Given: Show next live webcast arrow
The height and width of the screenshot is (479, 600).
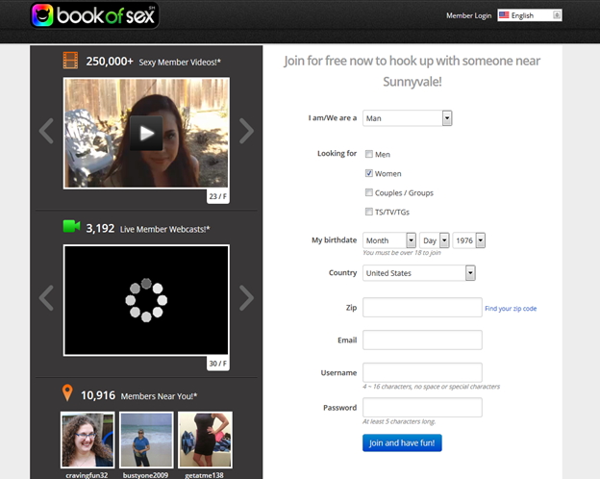Looking at the screenshot, I should coord(246,298).
